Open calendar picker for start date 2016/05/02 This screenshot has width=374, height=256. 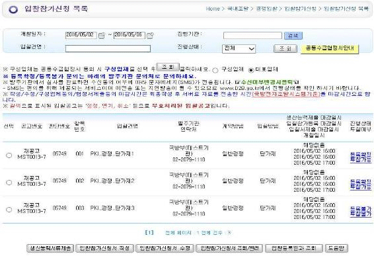[102, 36]
